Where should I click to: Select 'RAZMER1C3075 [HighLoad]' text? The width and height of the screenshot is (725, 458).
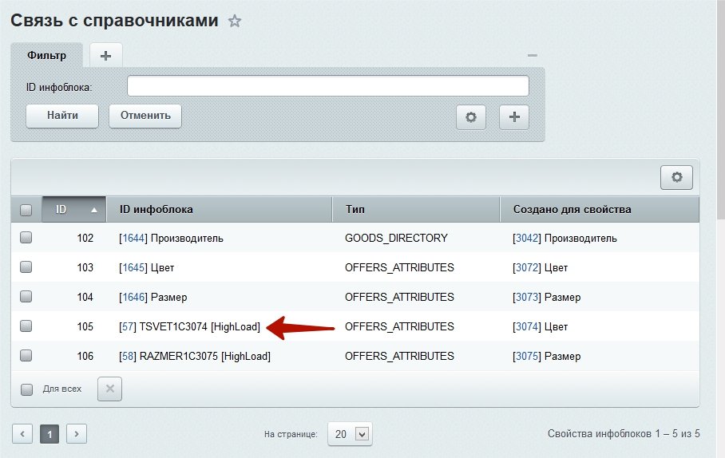(205, 357)
